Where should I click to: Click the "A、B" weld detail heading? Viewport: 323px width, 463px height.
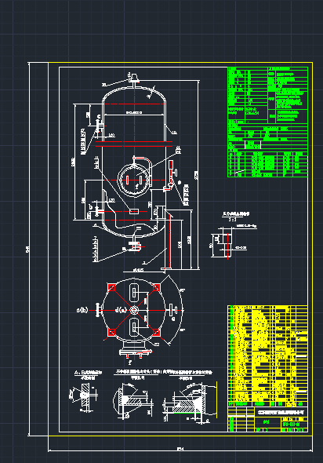[88, 373]
